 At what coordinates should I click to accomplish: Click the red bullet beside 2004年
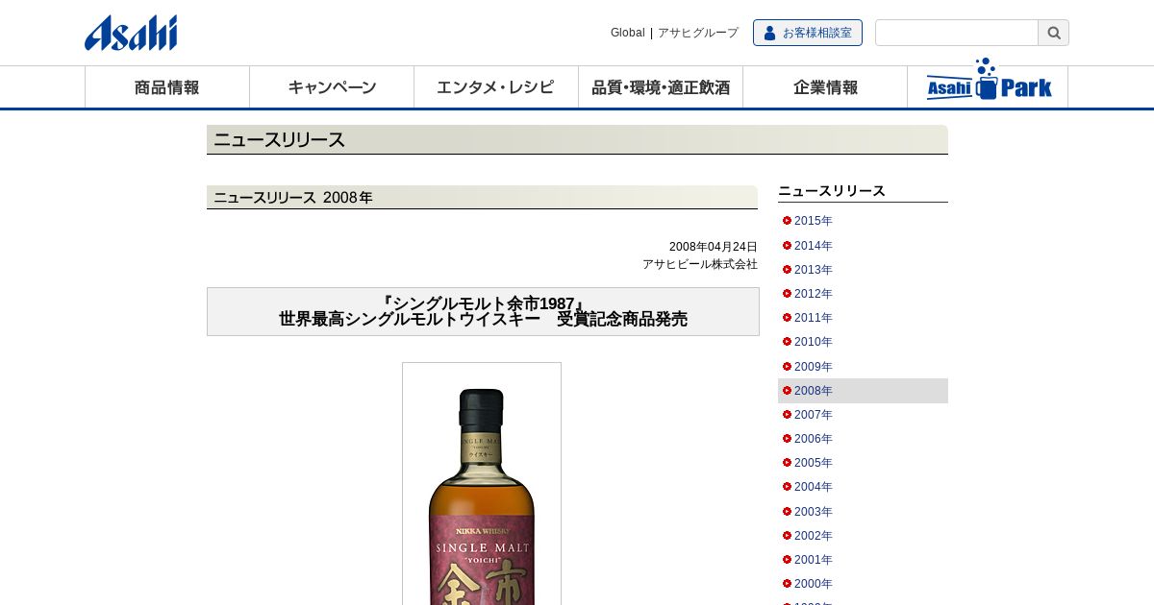click(x=787, y=487)
